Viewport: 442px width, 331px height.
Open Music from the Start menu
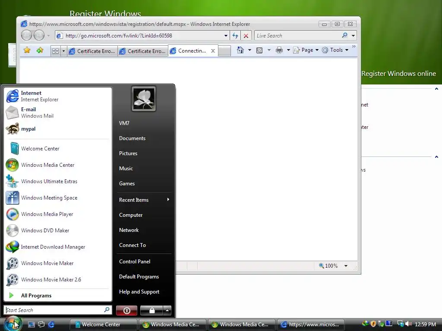[x=144, y=169]
